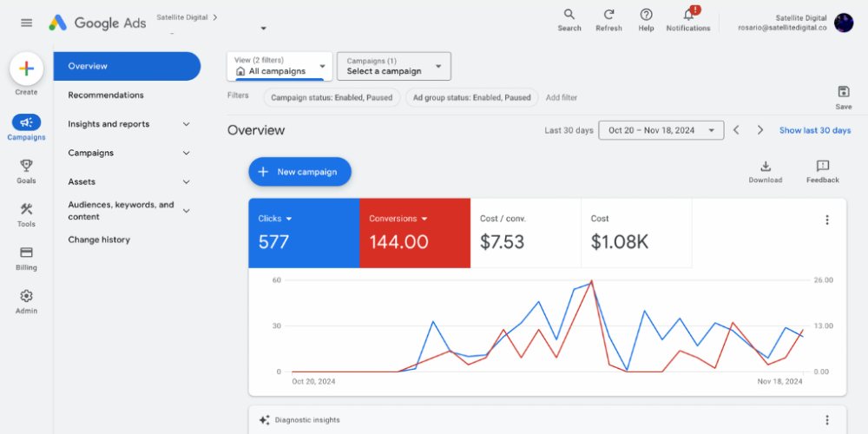Open the Search tool in header
Image resolution: width=868 pixels, height=434 pixels.
tap(569, 20)
